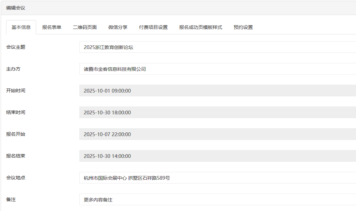
Task: Switch to the 报名成功页模板样式 tab
Action: pos(201,27)
